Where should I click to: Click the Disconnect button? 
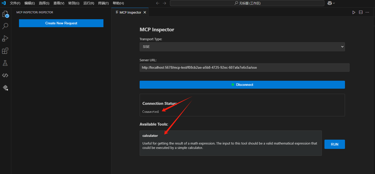[x=242, y=85]
